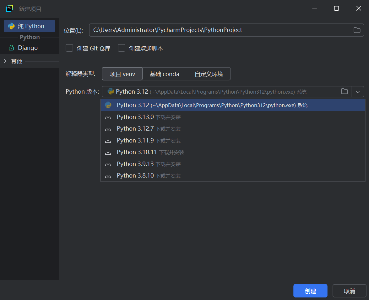Minimize the 新建项目 window

(314, 8)
